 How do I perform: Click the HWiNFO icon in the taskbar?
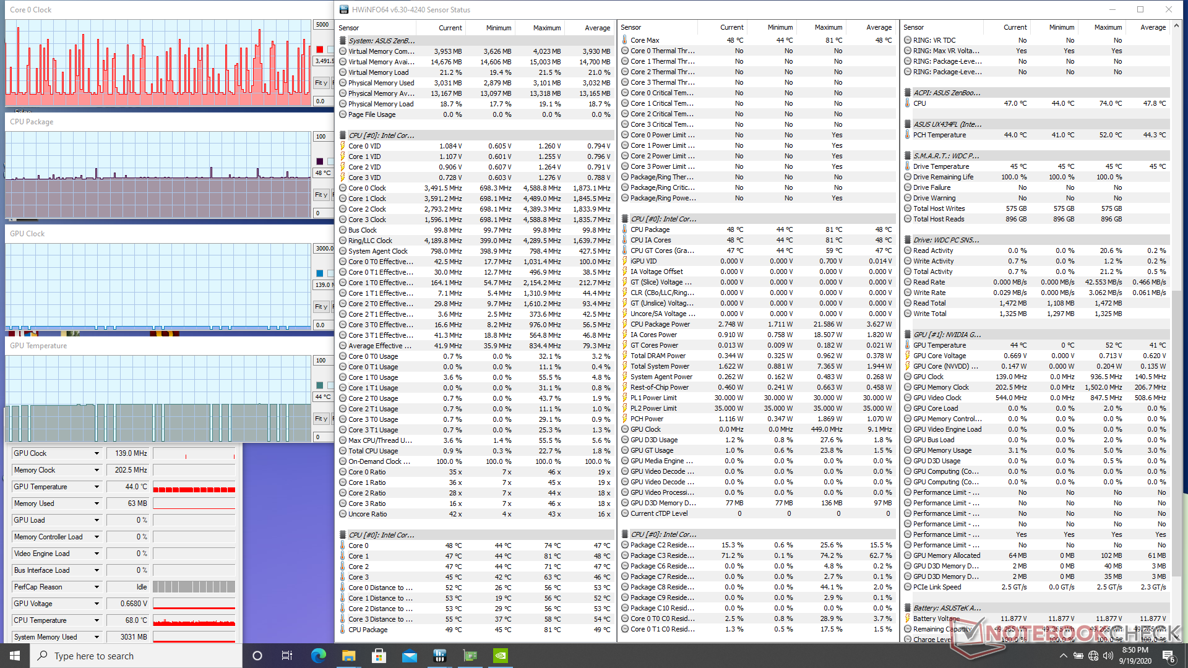440,656
